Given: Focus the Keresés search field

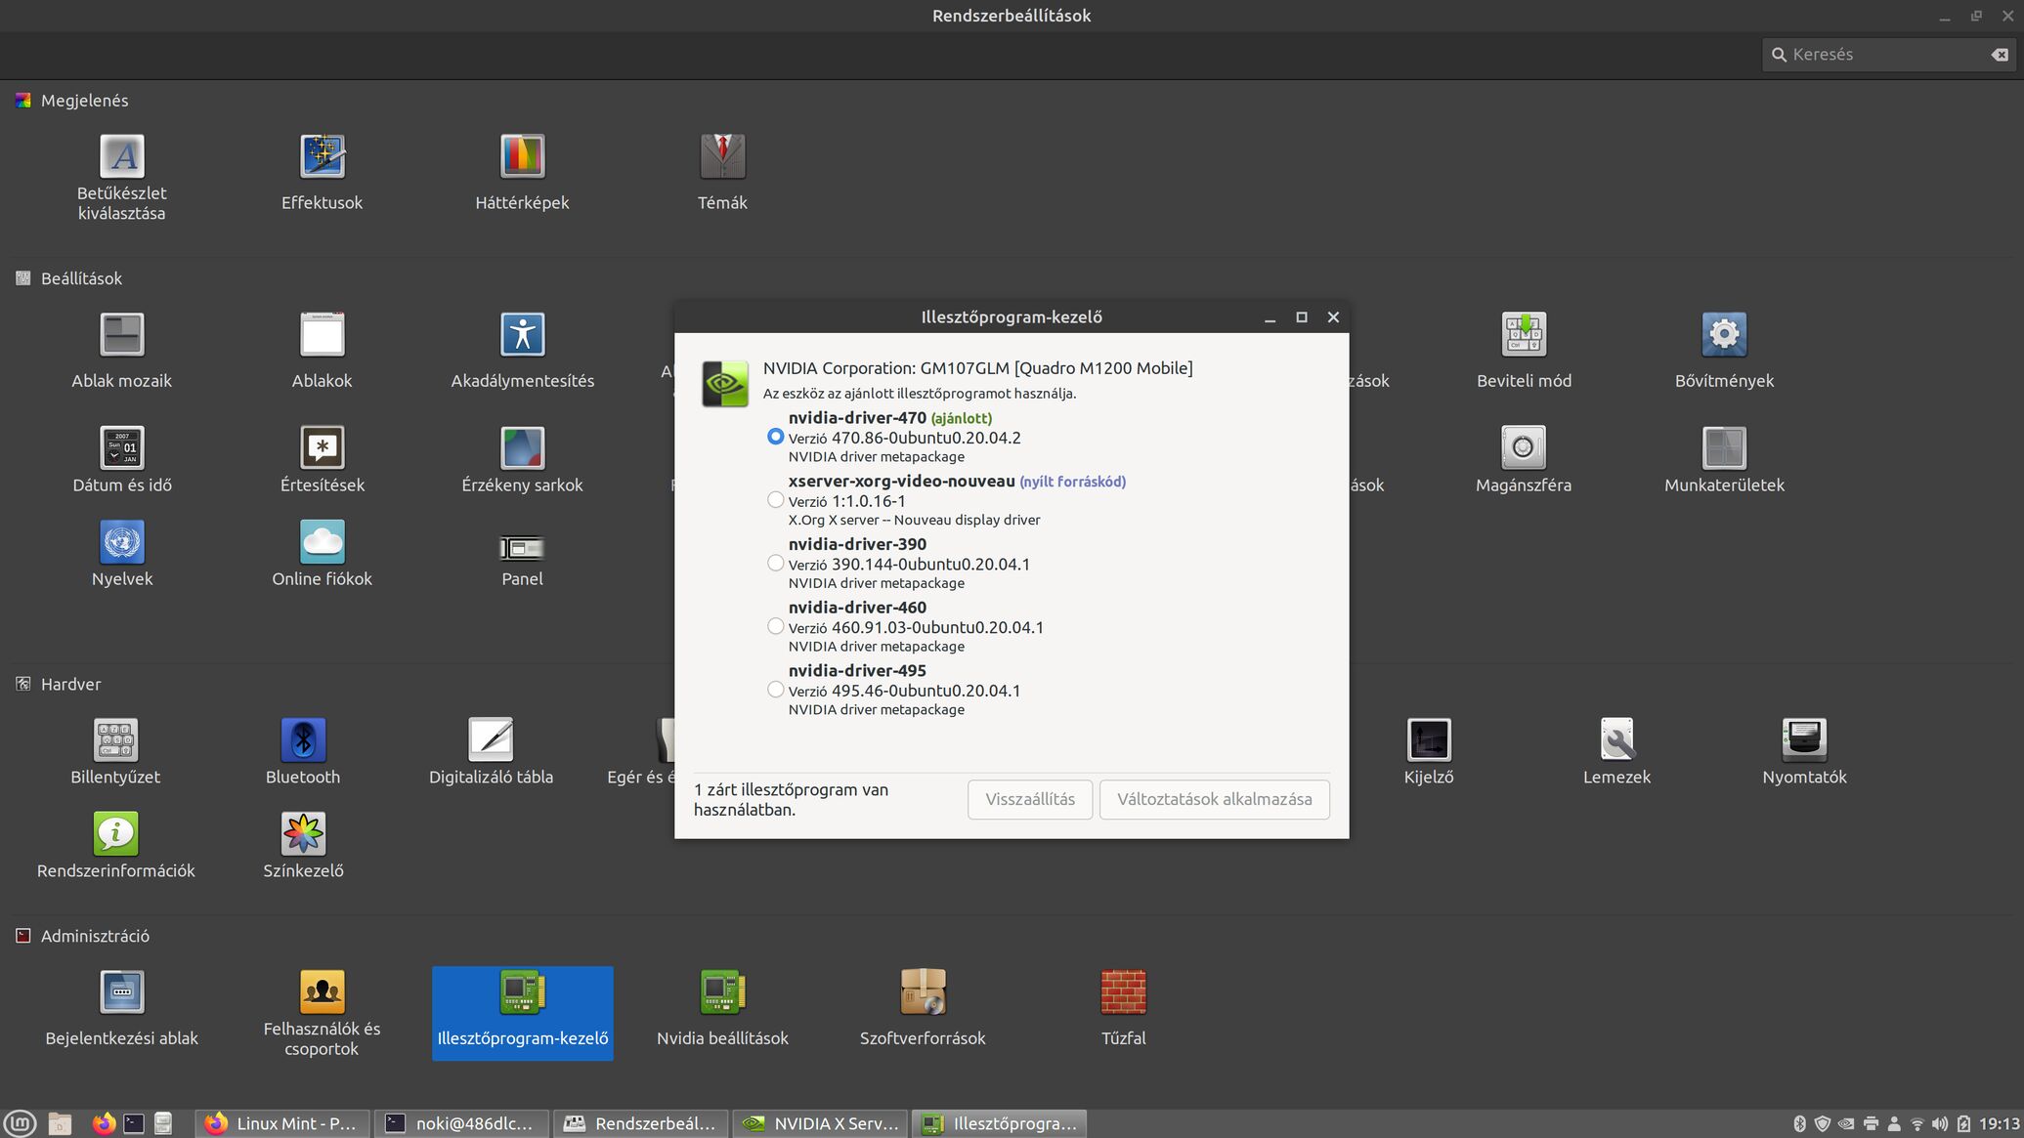Looking at the screenshot, I should coord(1888,55).
